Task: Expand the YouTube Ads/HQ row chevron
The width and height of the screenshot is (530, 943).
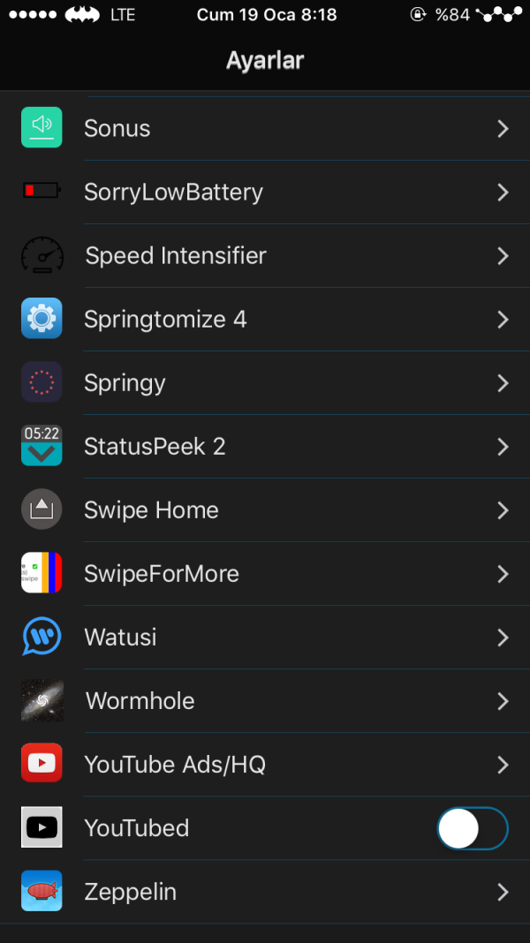Action: pyautogui.click(x=503, y=765)
